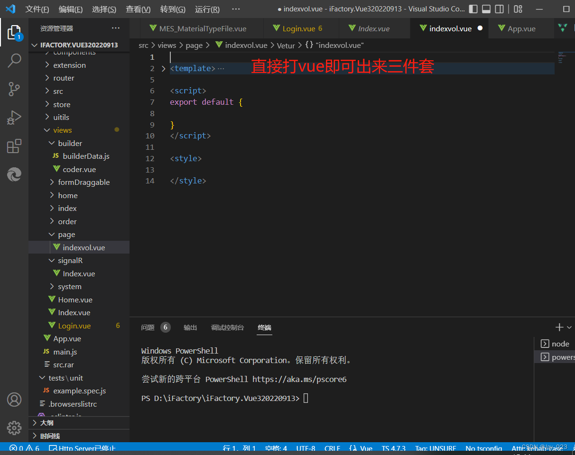Image resolution: width=575 pixels, height=455 pixels.
Task: Open the Customize Layout icon
Action: (518, 9)
